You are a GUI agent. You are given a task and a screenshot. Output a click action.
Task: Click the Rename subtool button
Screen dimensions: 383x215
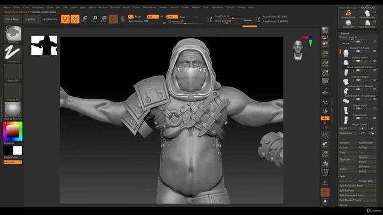click(x=348, y=143)
